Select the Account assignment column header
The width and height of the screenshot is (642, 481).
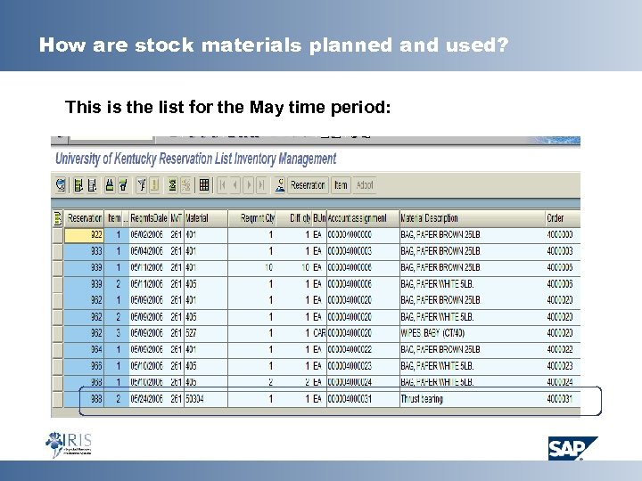(363, 218)
